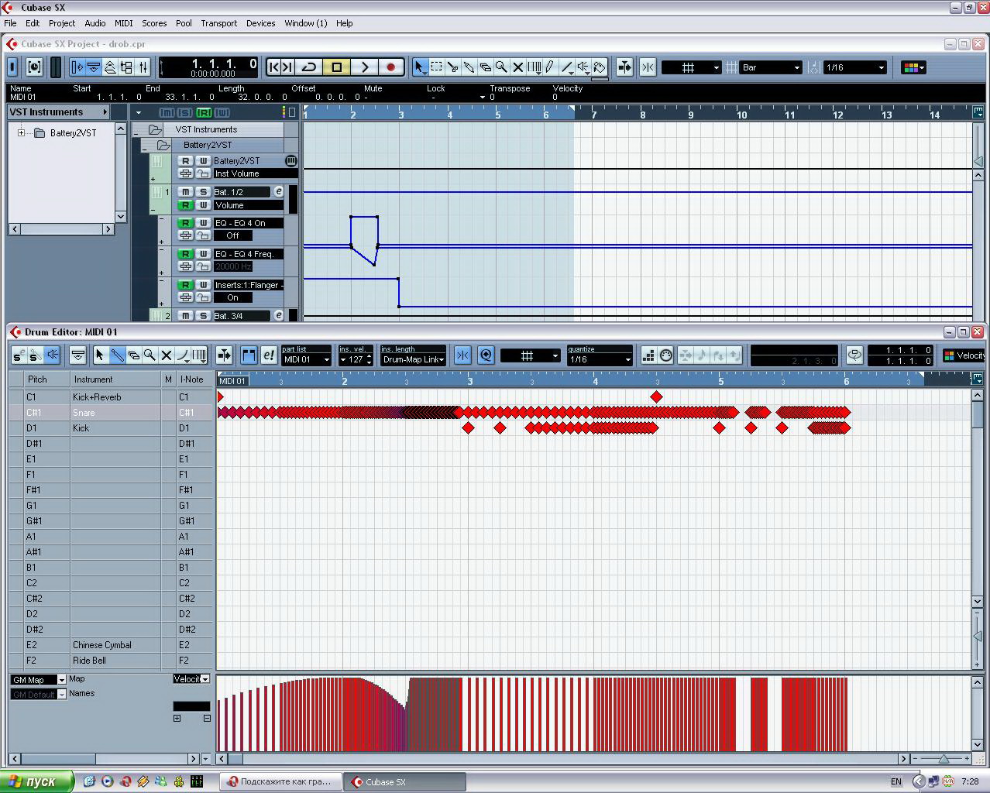Open channel settings 'e' for Bat. 1/2
990x793 pixels.
[279, 191]
